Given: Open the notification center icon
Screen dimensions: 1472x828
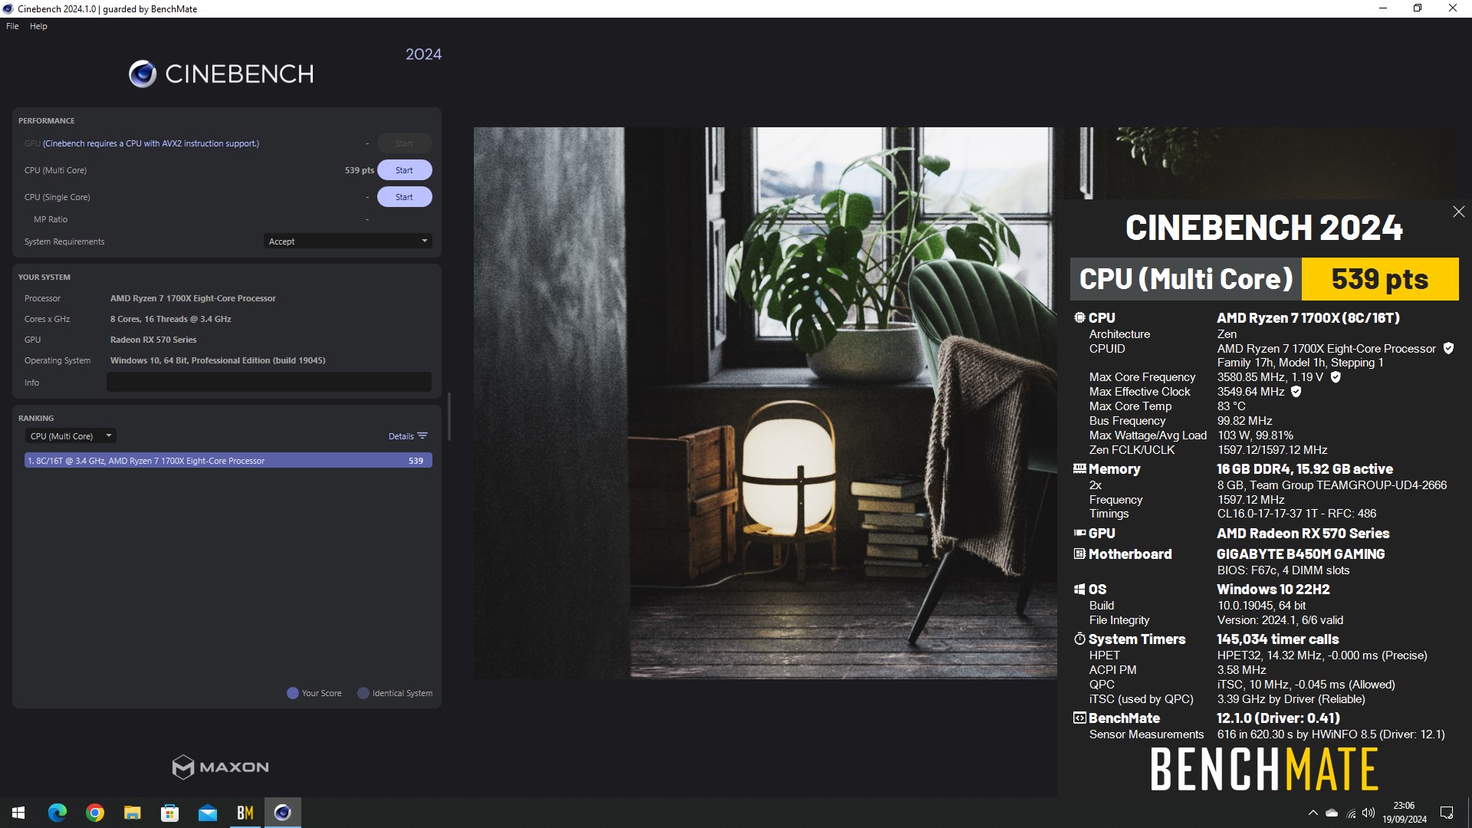Looking at the screenshot, I should pyautogui.click(x=1447, y=813).
